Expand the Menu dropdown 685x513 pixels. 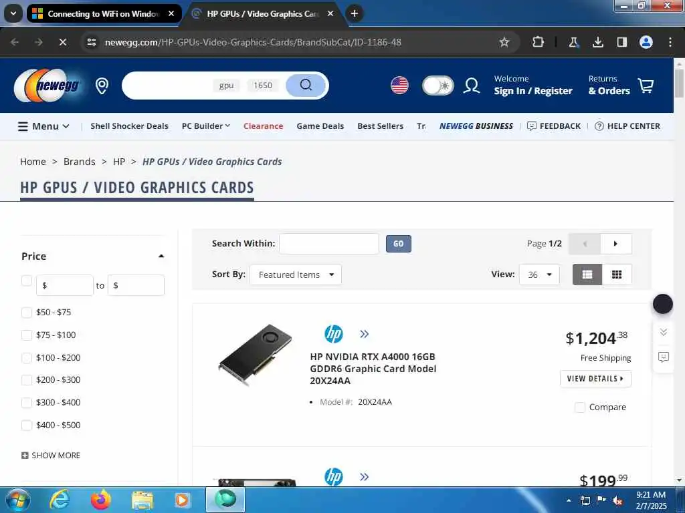tap(43, 126)
